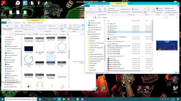The width and height of the screenshot is (181, 101).
Task: Open the Adobe Reader desktop shortcut
Action: pyautogui.click(x=3, y=4)
